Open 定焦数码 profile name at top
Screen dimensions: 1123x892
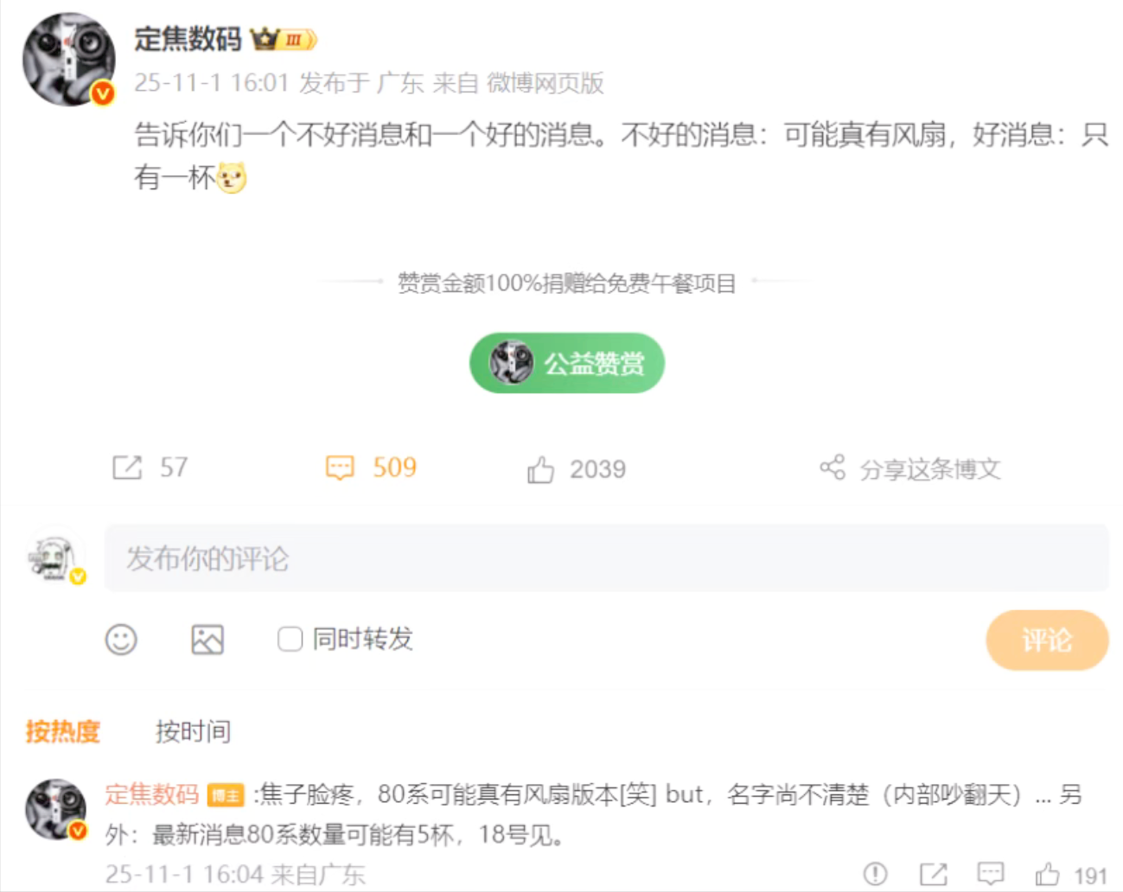pyautogui.click(x=188, y=39)
